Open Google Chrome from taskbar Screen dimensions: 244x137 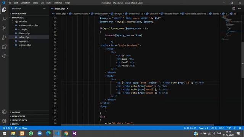coord(66,134)
